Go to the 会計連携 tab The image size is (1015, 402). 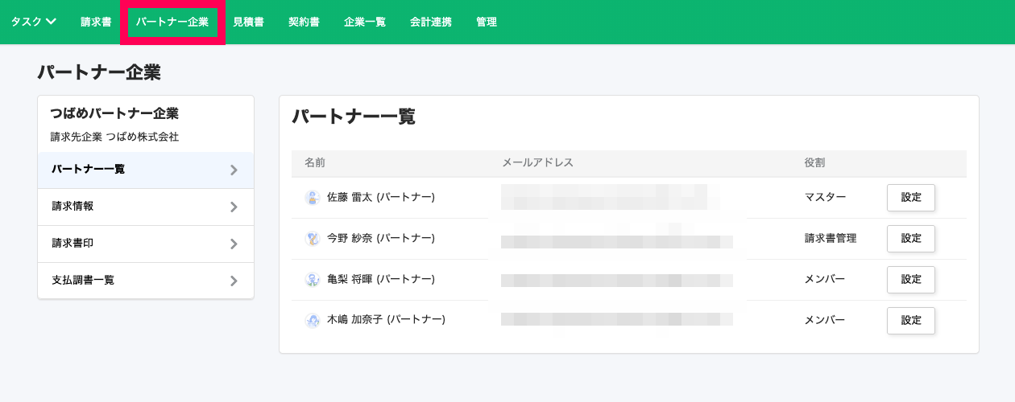point(431,22)
